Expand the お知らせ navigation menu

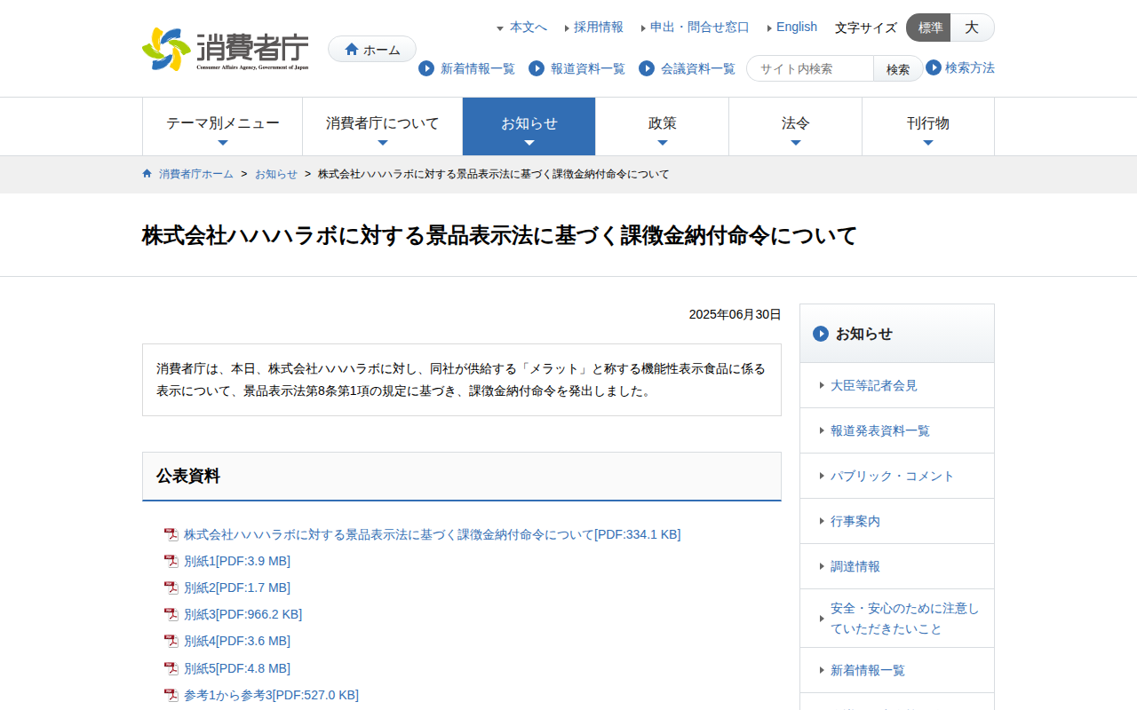(529, 127)
